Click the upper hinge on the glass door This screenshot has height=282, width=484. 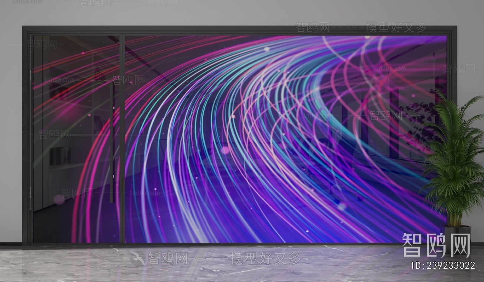tap(31, 76)
